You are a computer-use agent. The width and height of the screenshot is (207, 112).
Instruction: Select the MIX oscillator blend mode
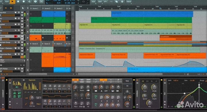point(75,80)
